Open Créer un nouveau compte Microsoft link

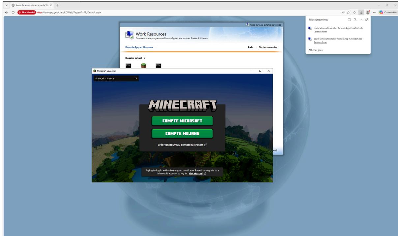click(182, 144)
